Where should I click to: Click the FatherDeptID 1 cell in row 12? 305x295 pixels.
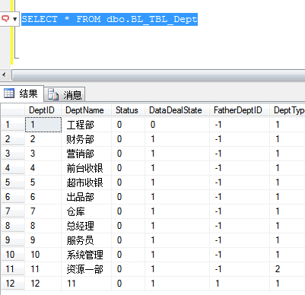(240, 284)
